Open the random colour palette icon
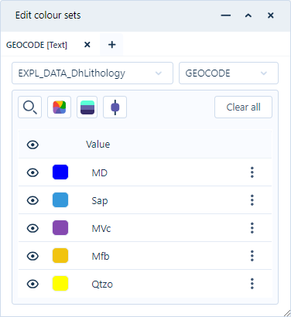Viewport: 291px width, 317px height. tap(59, 107)
